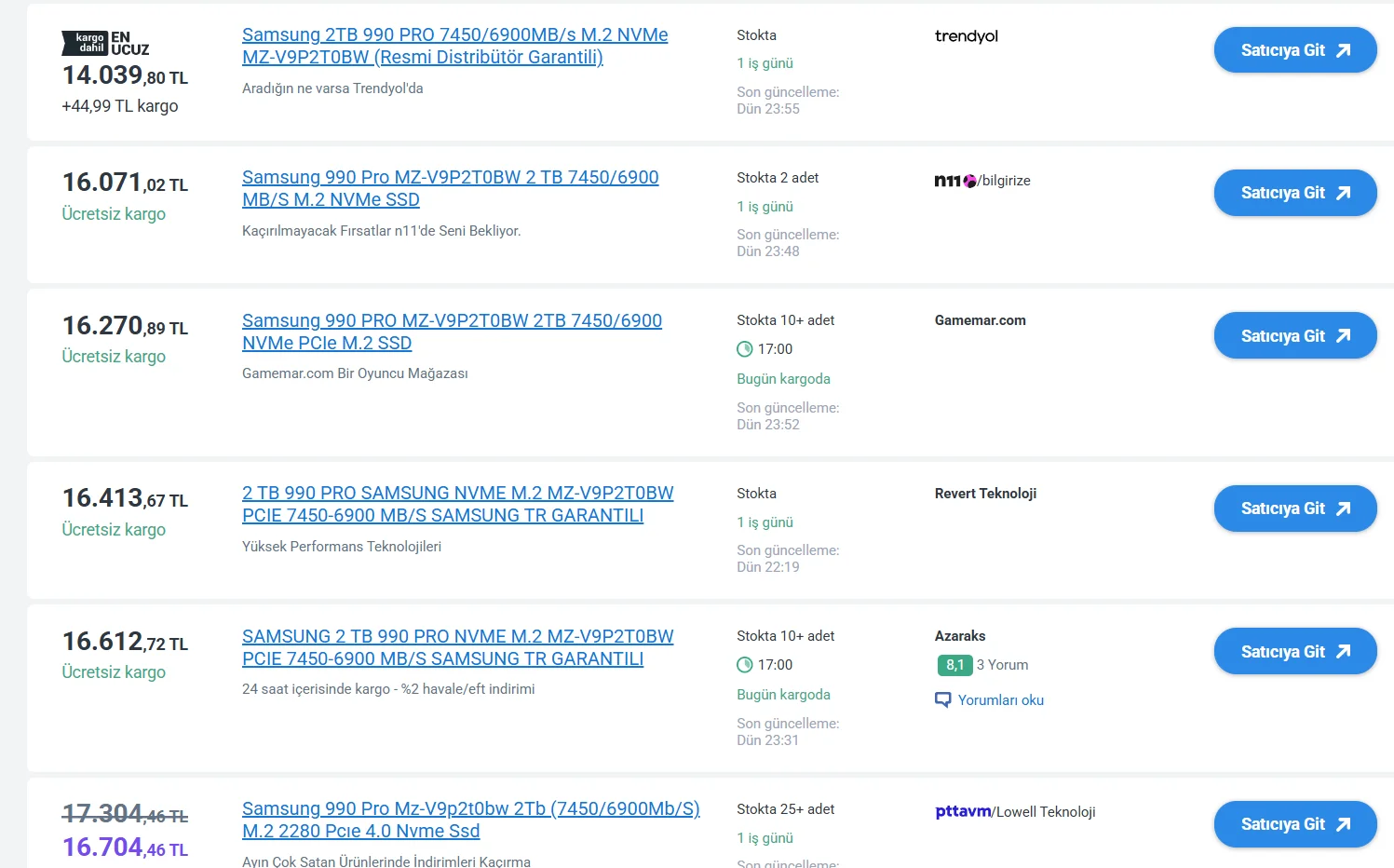Click the 'Dün 23:55' update time

(768, 109)
